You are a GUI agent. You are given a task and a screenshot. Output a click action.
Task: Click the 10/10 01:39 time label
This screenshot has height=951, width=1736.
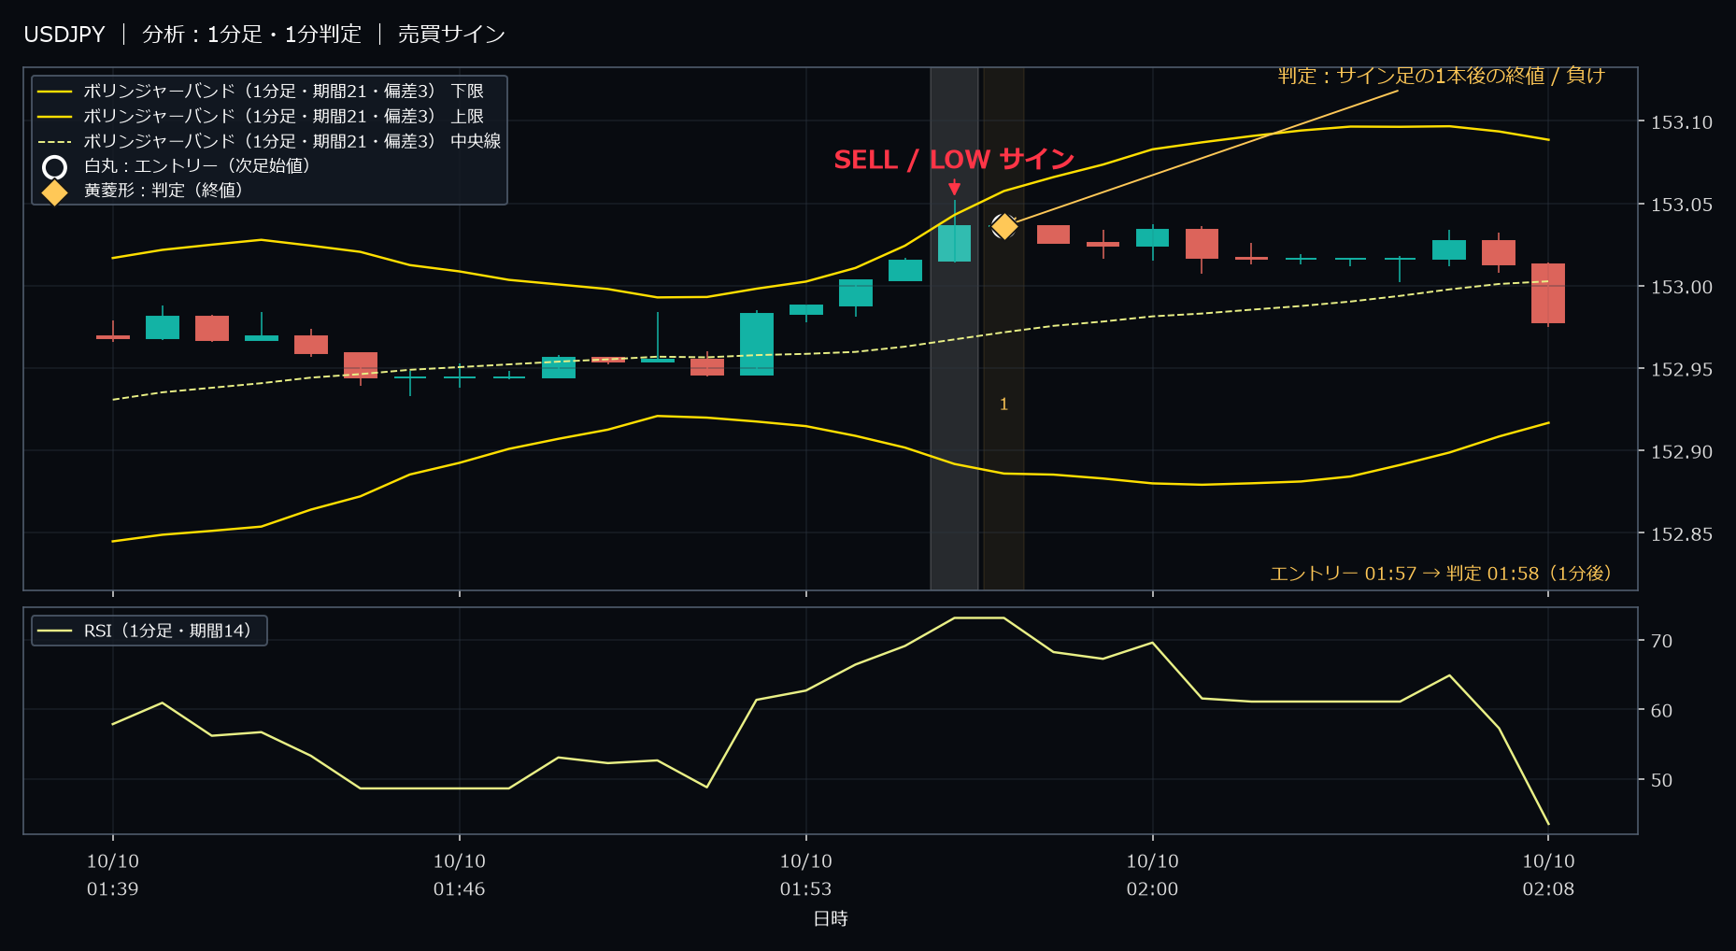[x=113, y=875]
